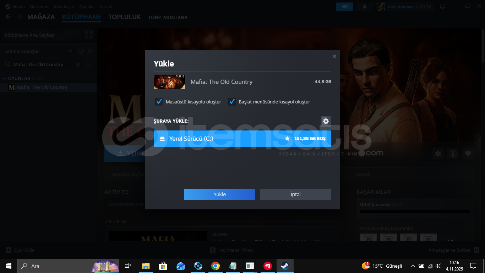
Task: Close the Yükle dialog with the X
Action: point(334,56)
